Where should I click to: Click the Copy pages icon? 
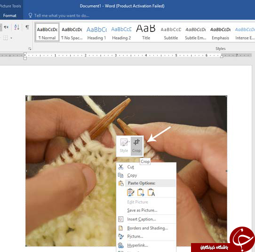[x=120, y=175]
